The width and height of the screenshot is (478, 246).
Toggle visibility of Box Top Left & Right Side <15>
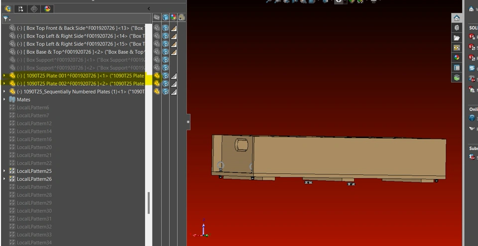click(157, 44)
